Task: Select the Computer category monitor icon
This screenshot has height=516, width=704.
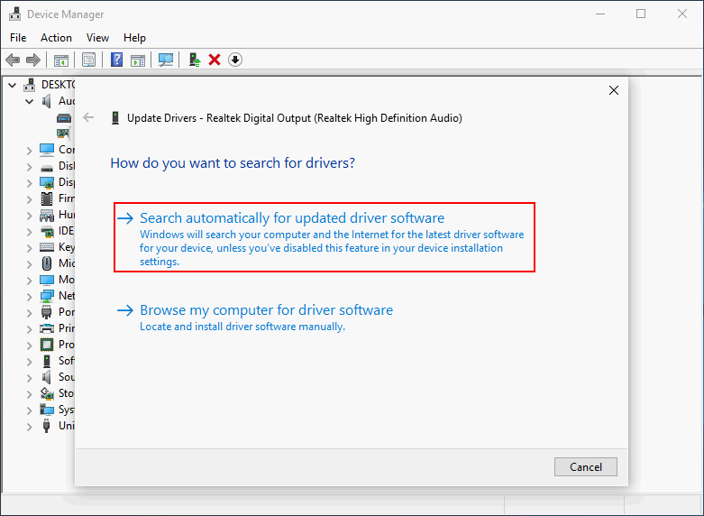Action: (47, 150)
